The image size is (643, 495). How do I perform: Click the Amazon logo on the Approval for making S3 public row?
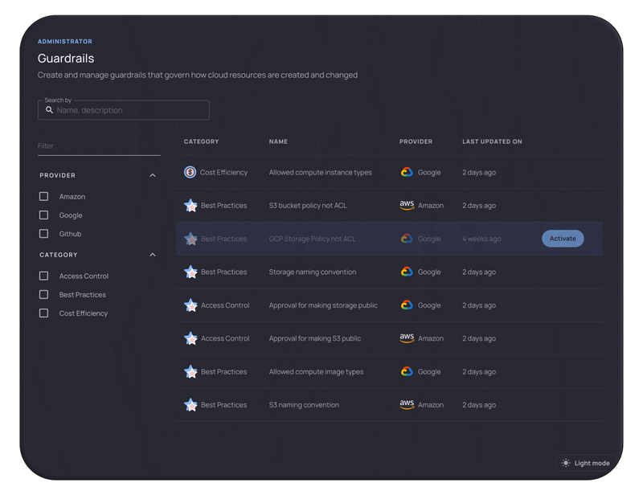tap(407, 338)
